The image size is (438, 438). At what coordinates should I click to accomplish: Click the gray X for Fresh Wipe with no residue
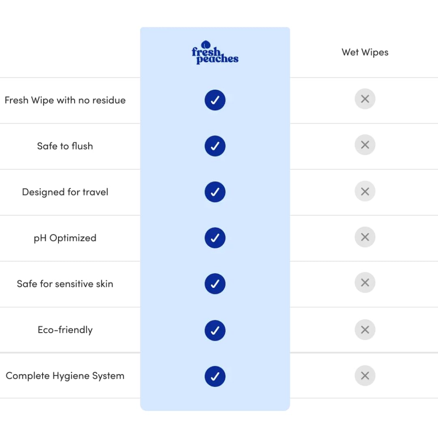(x=365, y=99)
